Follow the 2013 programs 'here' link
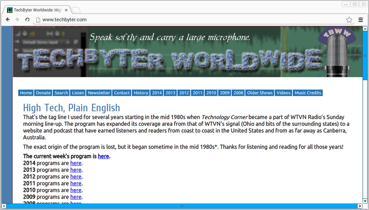Viewport: 369px width, 210px height. (76, 170)
